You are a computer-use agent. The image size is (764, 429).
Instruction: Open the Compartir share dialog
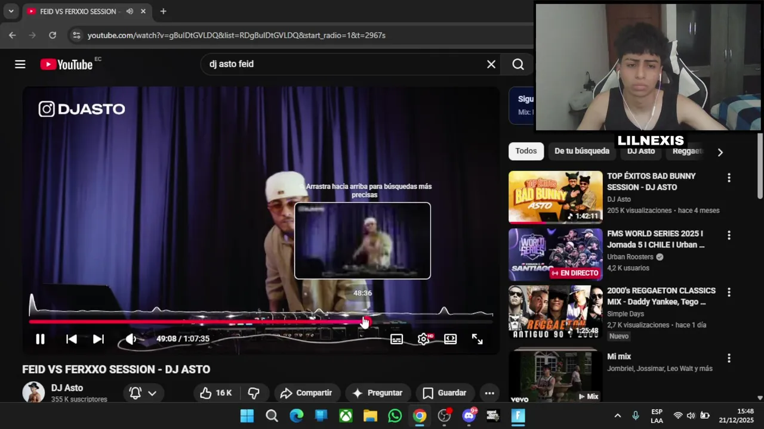point(306,393)
